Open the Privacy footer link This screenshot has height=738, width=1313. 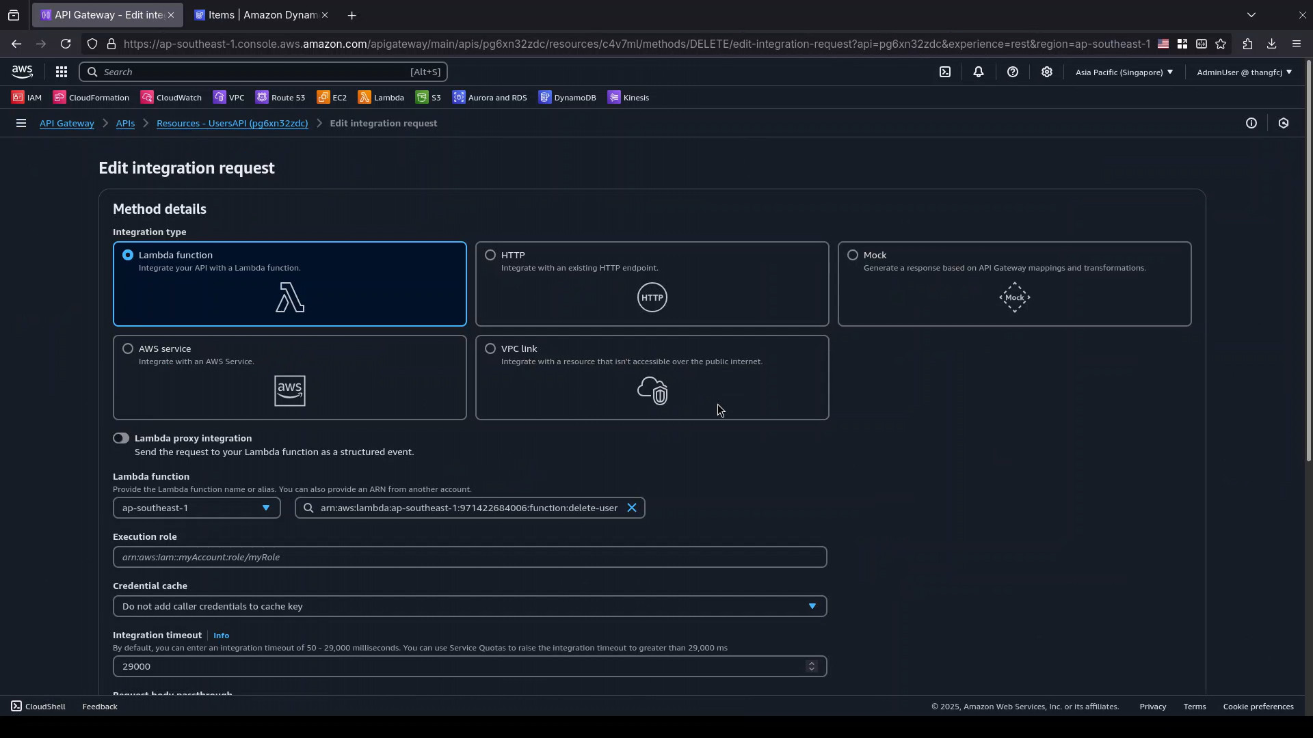(1153, 707)
